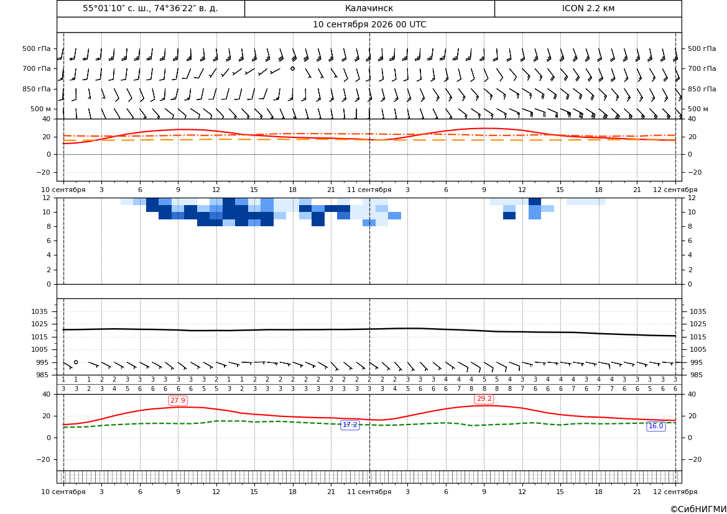Screen dimensions: 727x514
Task: Click the calm wind circle in surface wind row
Action: [x=76, y=362]
